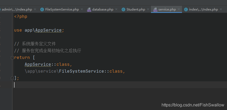Close the index\...\Index.php tab
The height and width of the screenshot is (110, 227).
(x=221, y=9)
